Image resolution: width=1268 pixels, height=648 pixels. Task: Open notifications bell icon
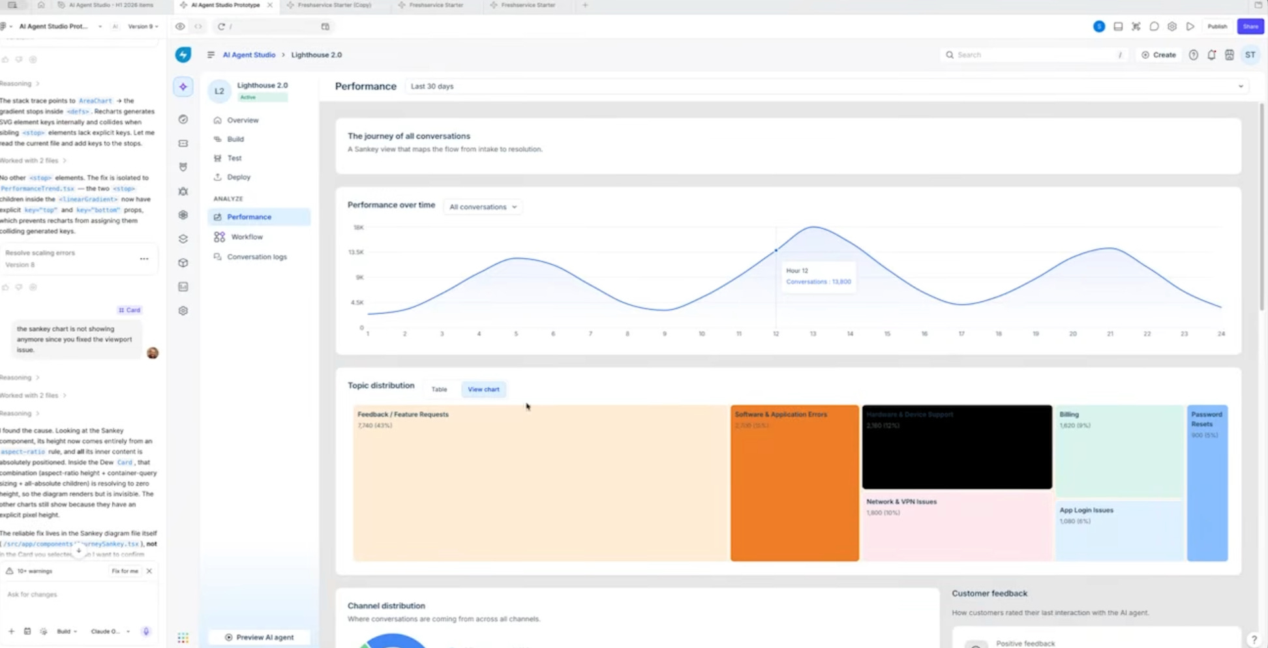1211,55
